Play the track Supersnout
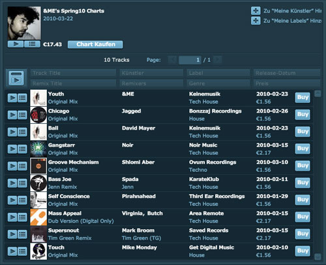The width and height of the screenshot is (326, 265). click(x=12, y=234)
